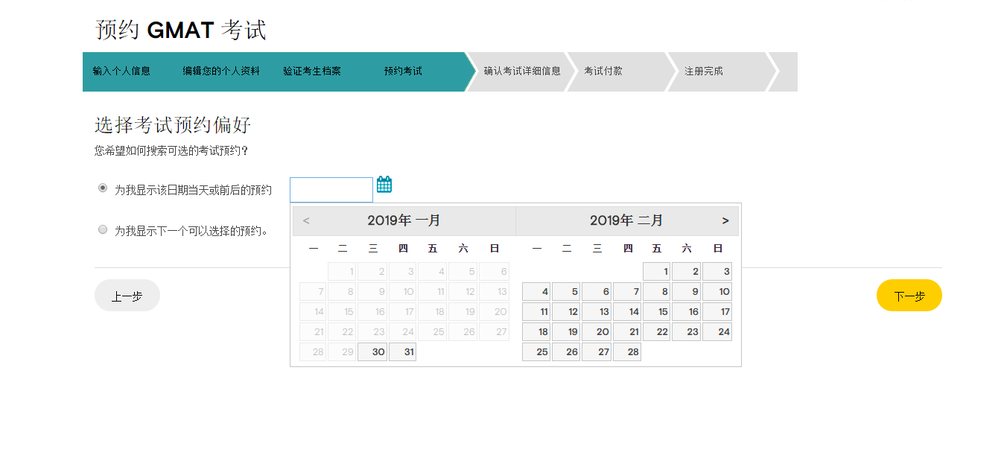Select February 1 in the calendar
Viewport: 1001px width, 449px height.
pyautogui.click(x=656, y=271)
